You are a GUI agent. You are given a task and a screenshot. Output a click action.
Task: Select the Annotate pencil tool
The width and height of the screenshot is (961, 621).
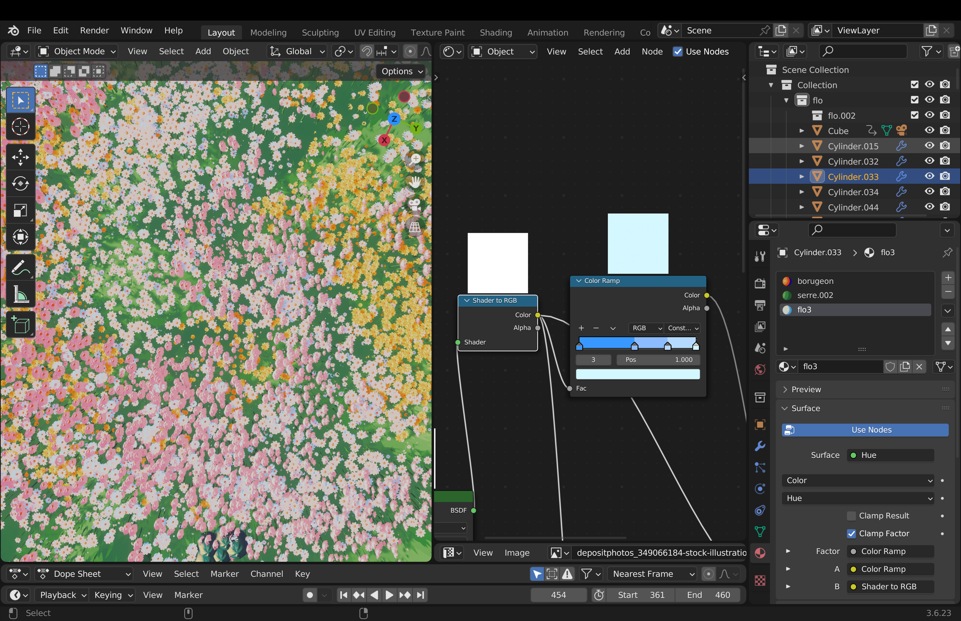pyautogui.click(x=20, y=267)
